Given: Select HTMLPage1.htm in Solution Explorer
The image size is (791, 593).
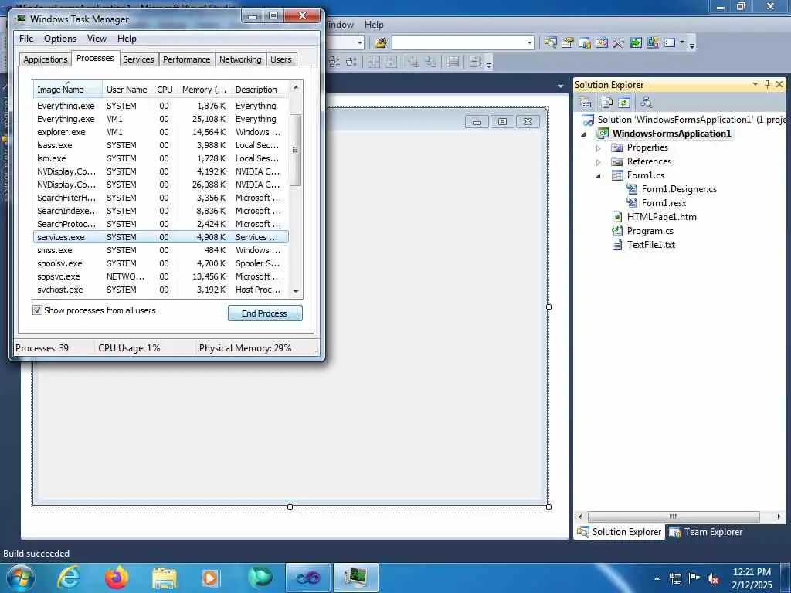Looking at the screenshot, I should pos(661,217).
